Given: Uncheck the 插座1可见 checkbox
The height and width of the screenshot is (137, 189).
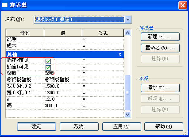Looking at the screenshot, I should [x=48, y=68].
